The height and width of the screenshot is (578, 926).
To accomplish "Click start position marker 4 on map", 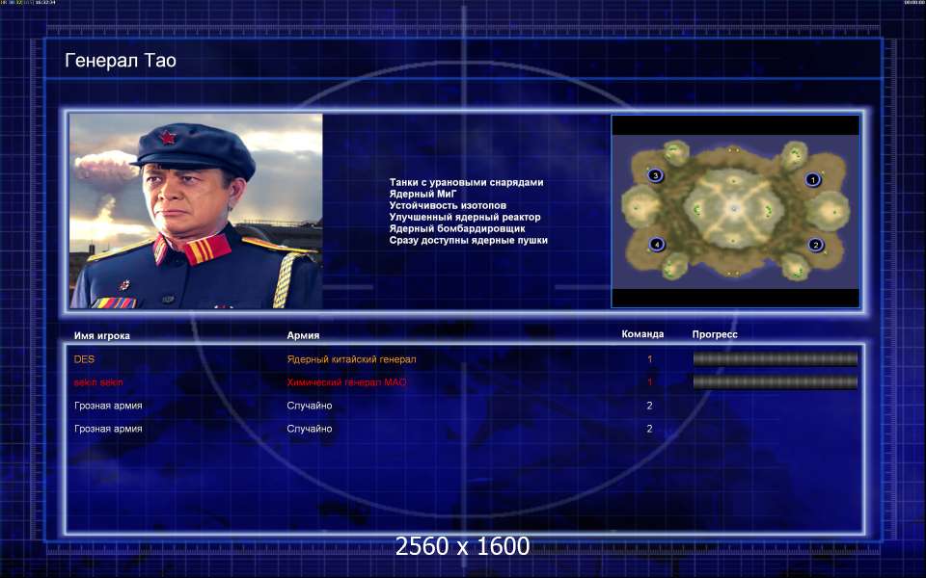I will pyautogui.click(x=657, y=244).
